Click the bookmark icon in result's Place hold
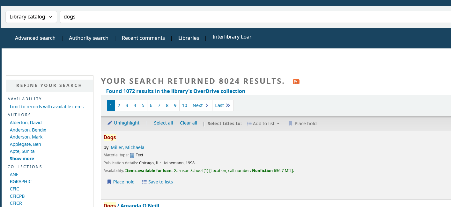The height and width of the screenshot is (207, 451). (109, 182)
